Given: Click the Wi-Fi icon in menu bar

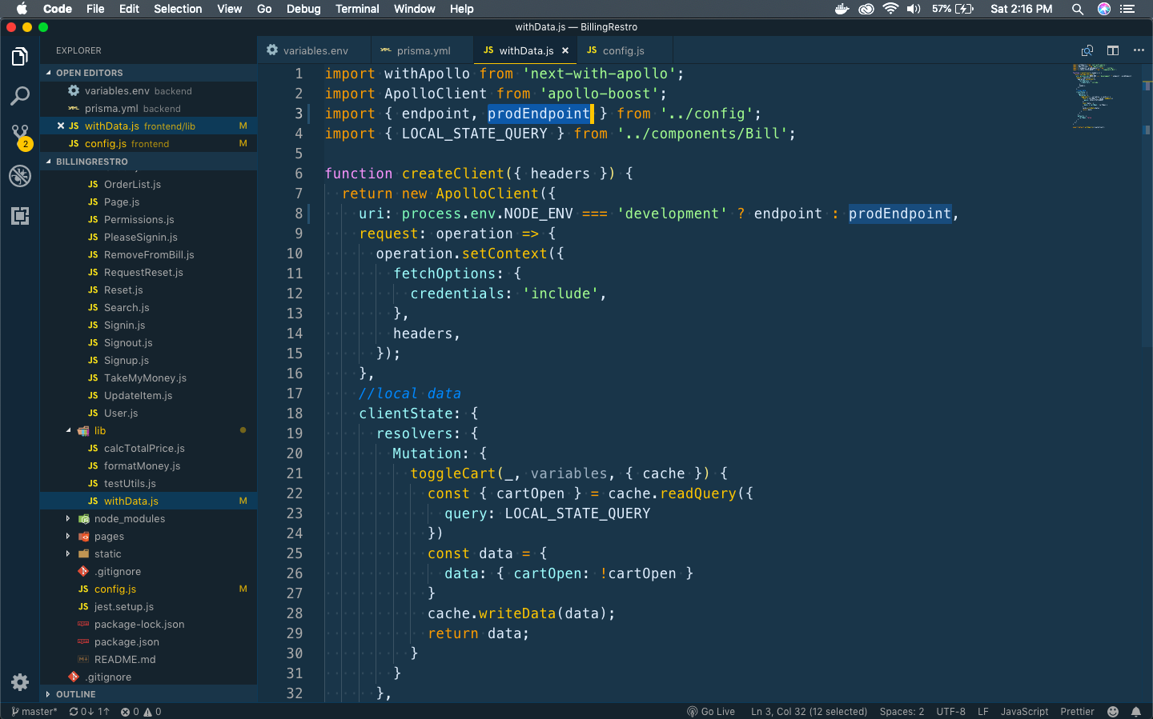Looking at the screenshot, I should [890, 9].
